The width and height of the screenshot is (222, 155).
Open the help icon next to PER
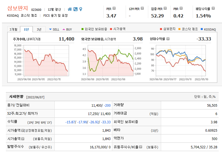coord(114,8)
